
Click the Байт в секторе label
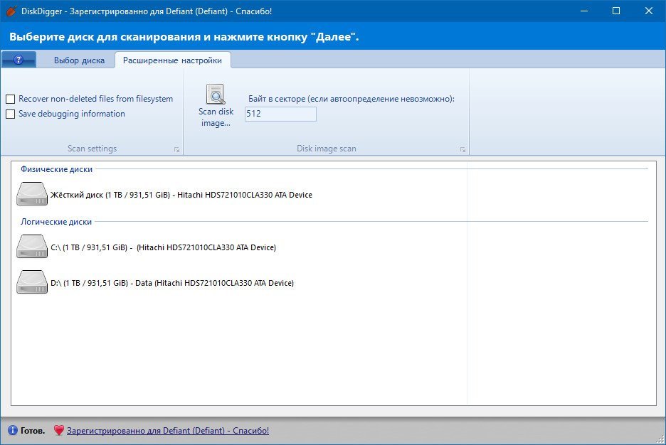pos(351,99)
